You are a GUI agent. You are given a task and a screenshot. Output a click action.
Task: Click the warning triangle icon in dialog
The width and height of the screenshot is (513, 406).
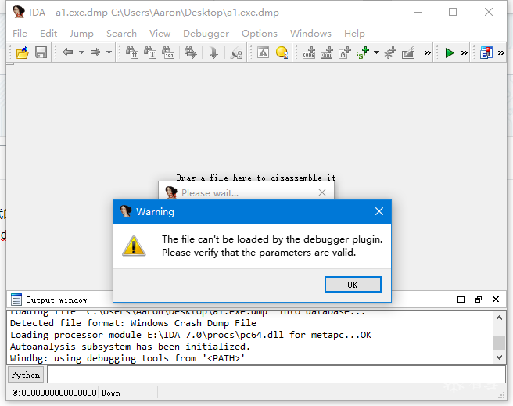[134, 246]
